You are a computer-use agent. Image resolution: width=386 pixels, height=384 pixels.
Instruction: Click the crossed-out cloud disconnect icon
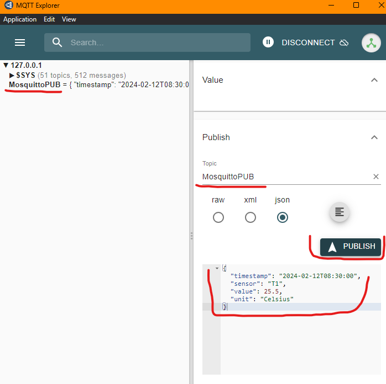tap(344, 42)
